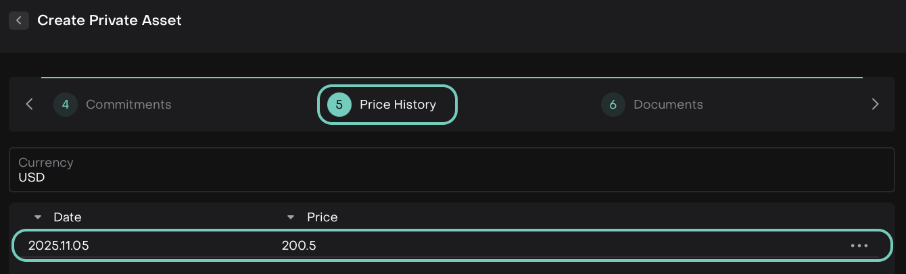Viewport: 906px width, 274px height.
Task: Toggle sort arrow next to Date
Action: (x=38, y=217)
